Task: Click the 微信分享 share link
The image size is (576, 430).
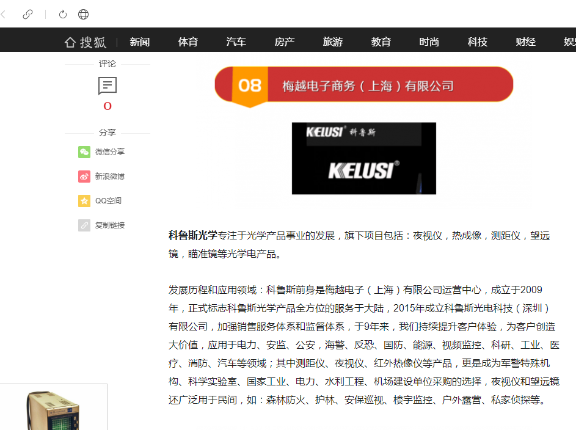Action: pyautogui.click(x=110, y=152)
